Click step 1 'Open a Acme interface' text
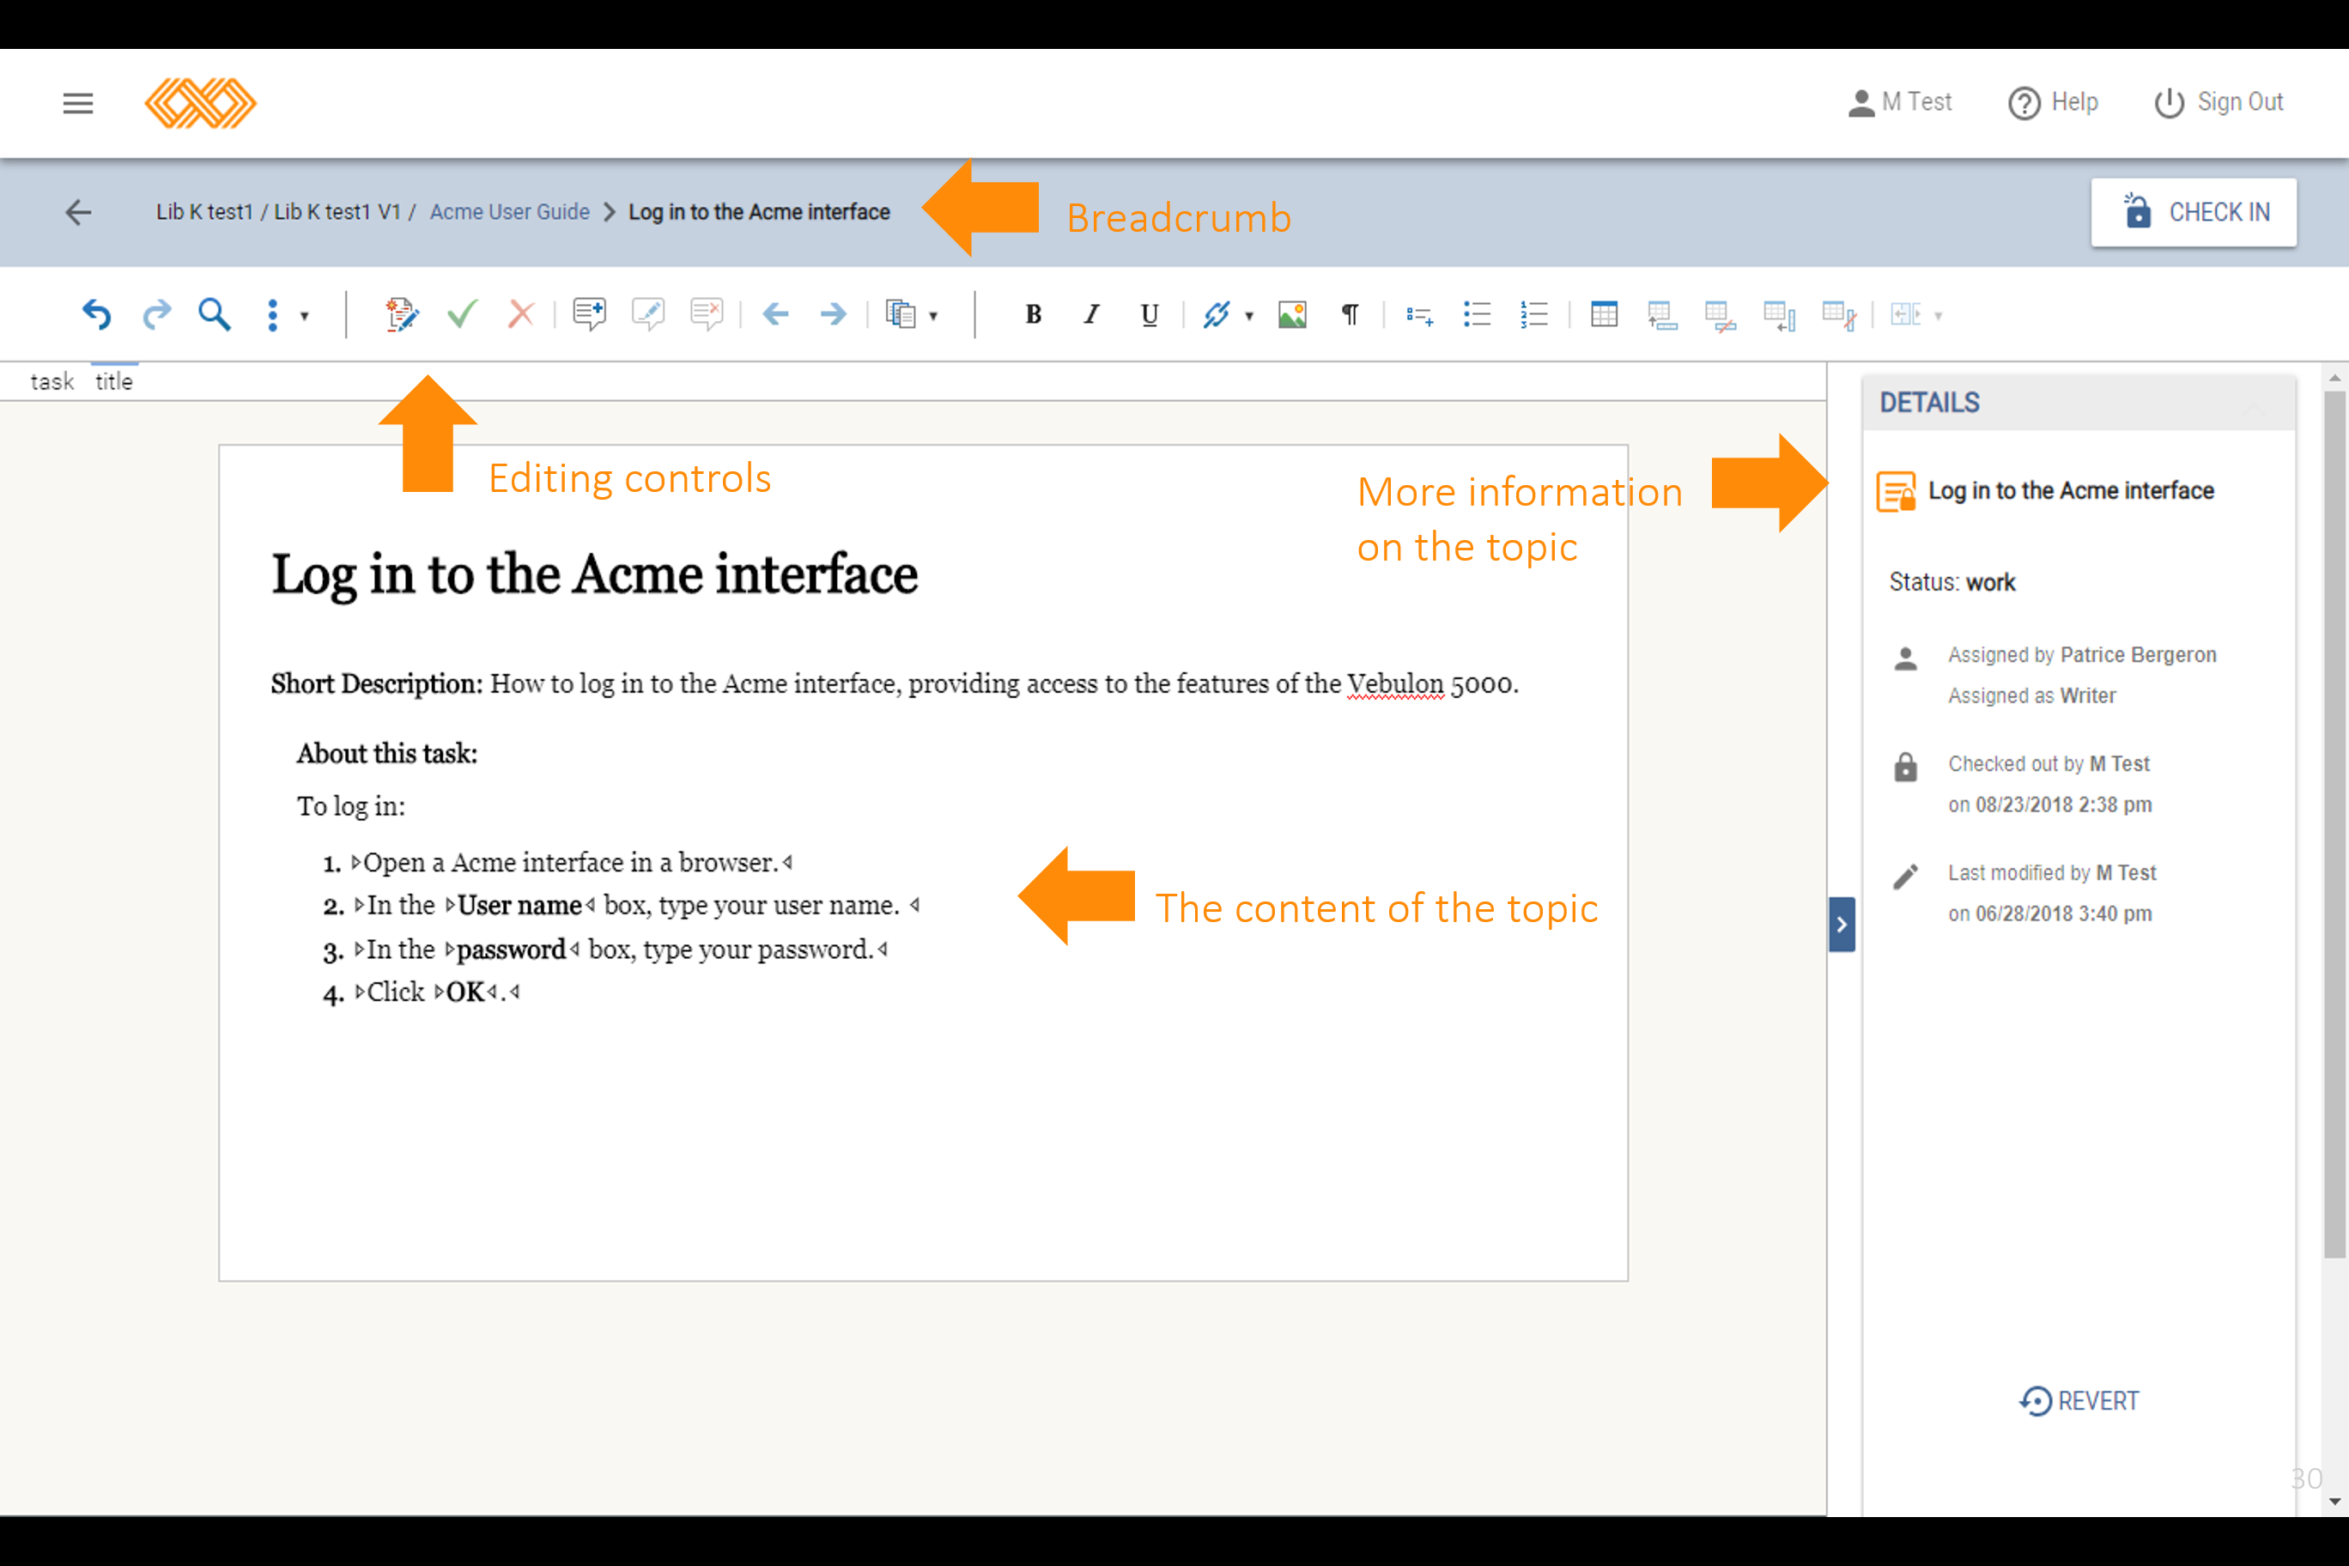 coord(570,863)
